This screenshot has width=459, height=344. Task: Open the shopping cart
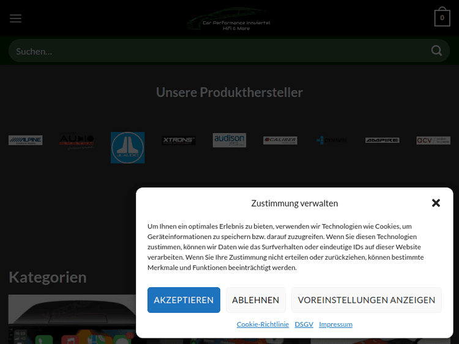tap(442, 18)
